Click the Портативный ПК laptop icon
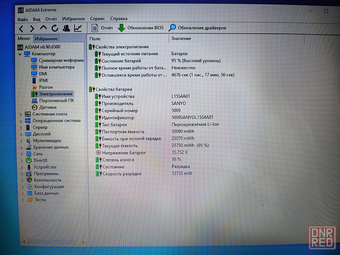Screen dimensions: 340x255 [x=35, y=101]
